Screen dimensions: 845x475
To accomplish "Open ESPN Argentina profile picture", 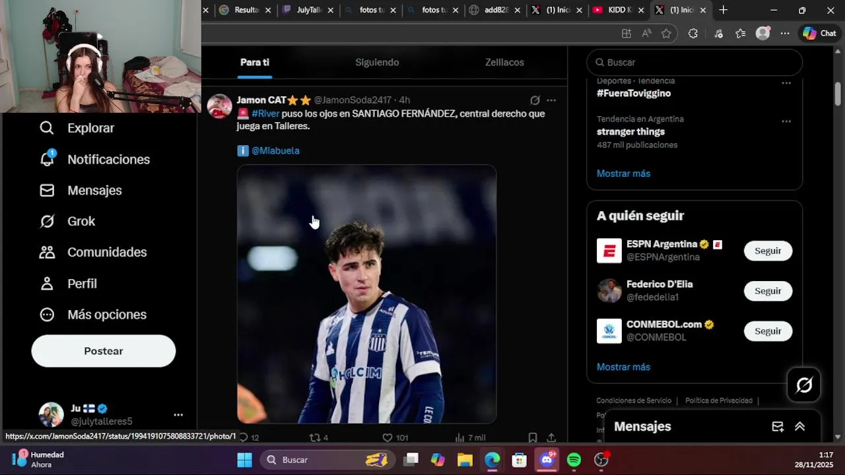I will click(609, 251).
